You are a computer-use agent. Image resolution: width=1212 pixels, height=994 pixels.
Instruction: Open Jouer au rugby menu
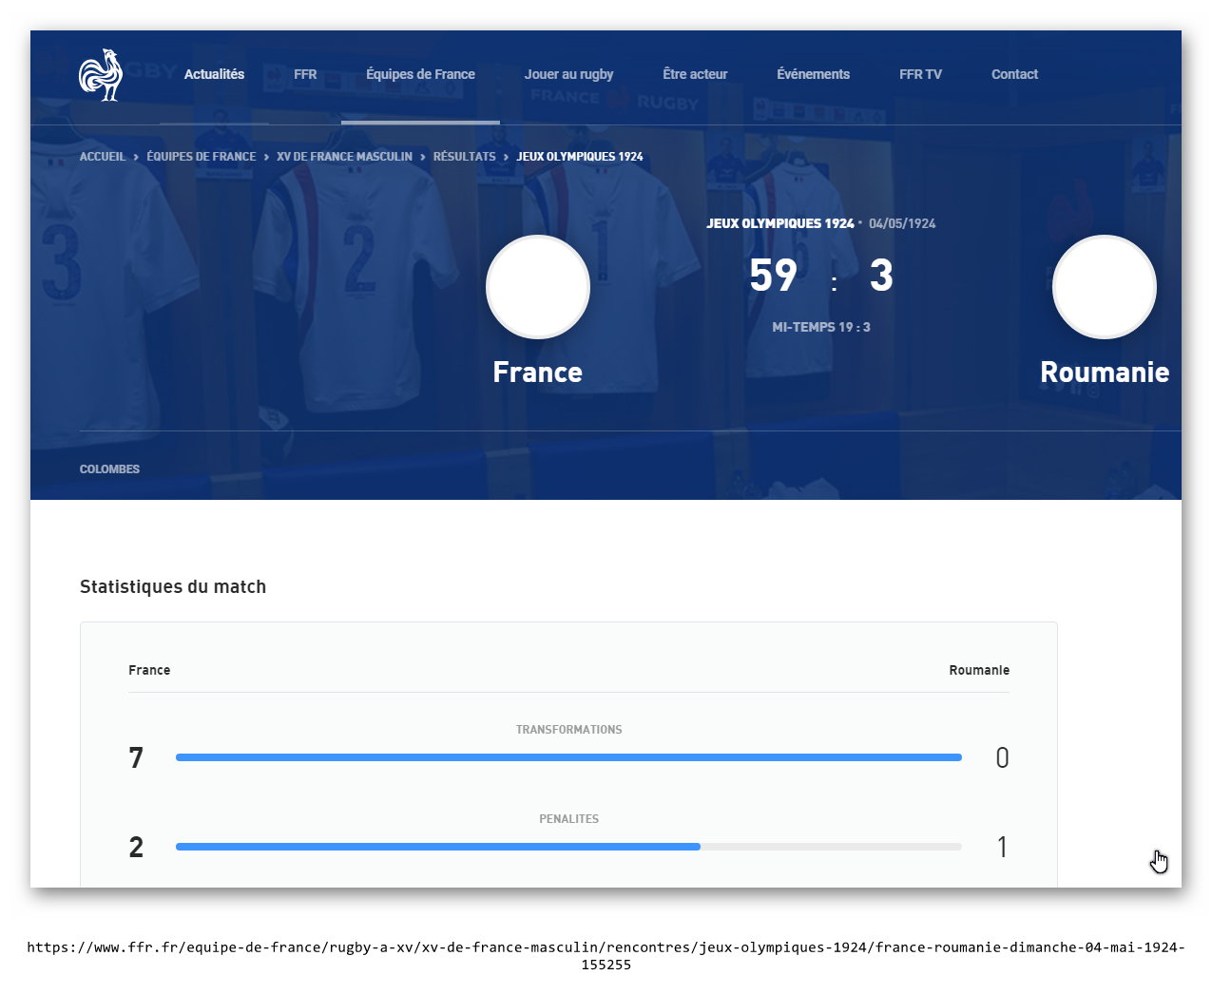pyautogui.click(x=568, y=74)
